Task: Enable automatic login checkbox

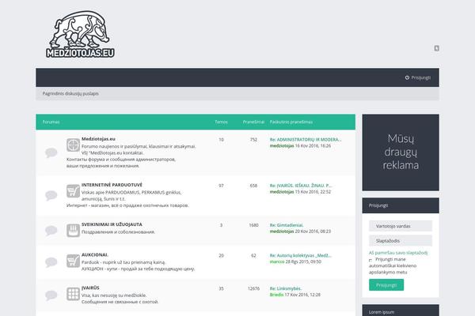Action: (370, 260)
